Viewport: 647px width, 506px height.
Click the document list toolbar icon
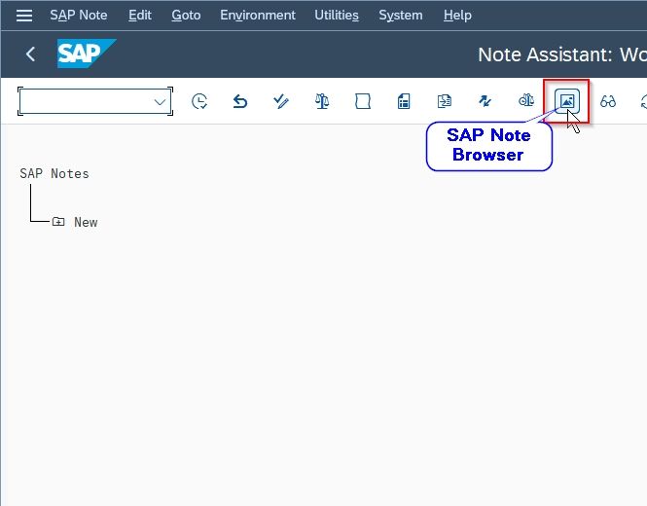point(404,101)
